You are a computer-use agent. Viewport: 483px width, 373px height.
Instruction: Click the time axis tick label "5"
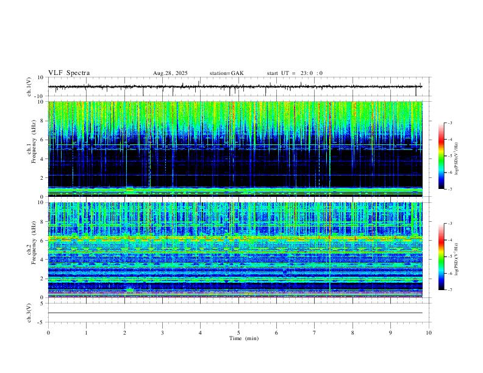coord(238,333)
